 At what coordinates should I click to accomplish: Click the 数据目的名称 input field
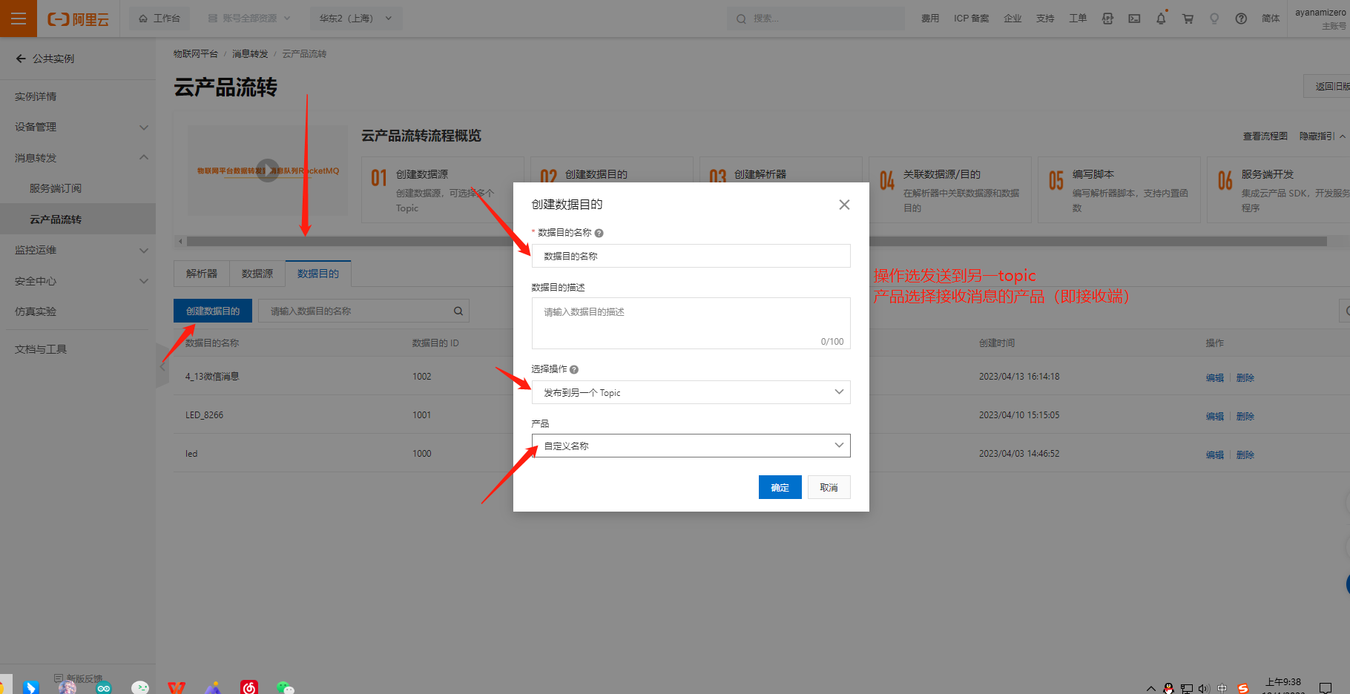pos(691,256)
